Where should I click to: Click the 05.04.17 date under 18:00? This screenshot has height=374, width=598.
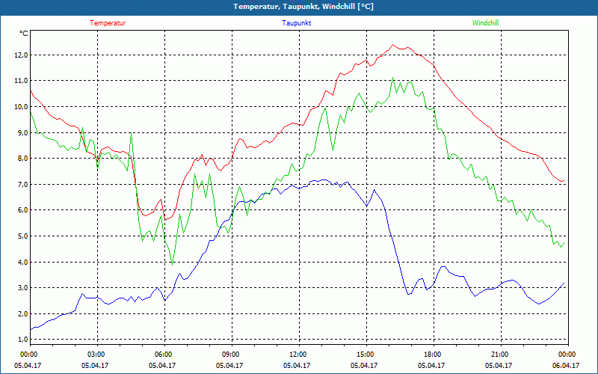431,365
